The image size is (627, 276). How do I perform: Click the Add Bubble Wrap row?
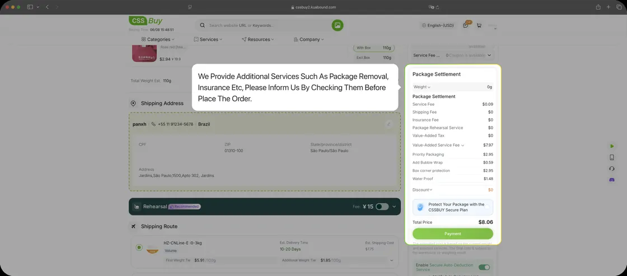click(x=453, y=162)
